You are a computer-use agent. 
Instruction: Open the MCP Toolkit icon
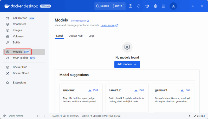[x=8, y=58]
